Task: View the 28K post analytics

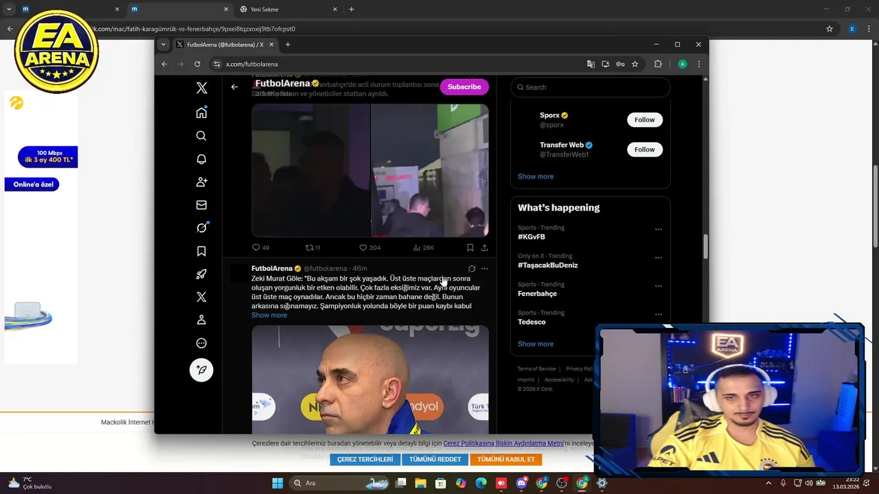Action: pos(423,248)
